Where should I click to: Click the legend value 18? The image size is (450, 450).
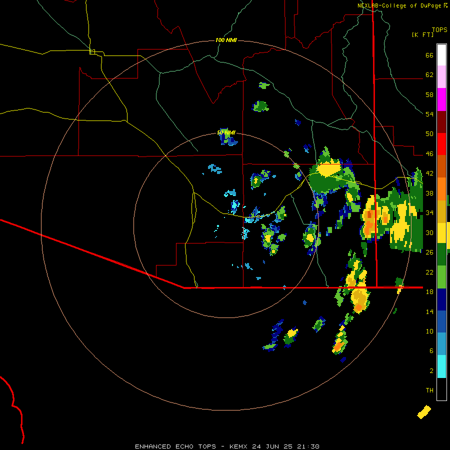click(x=429, y=292)
